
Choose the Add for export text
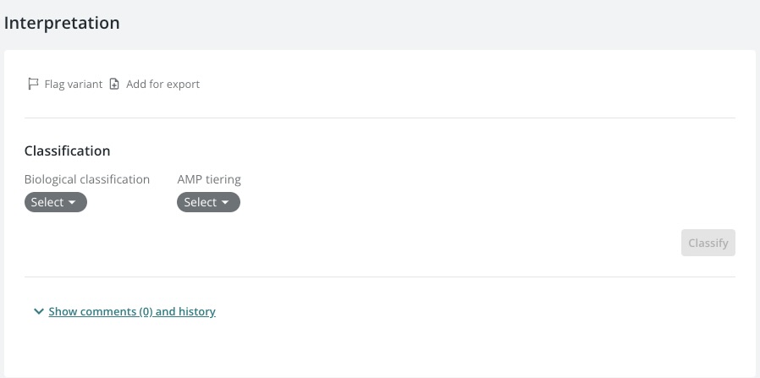pyautogui.click(x=162, y=85)
